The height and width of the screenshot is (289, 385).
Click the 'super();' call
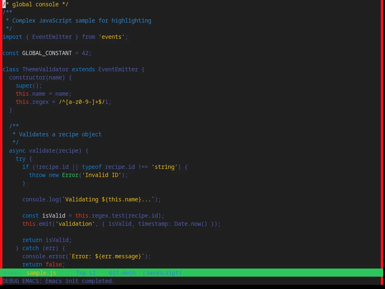click(x=29, y=85)
